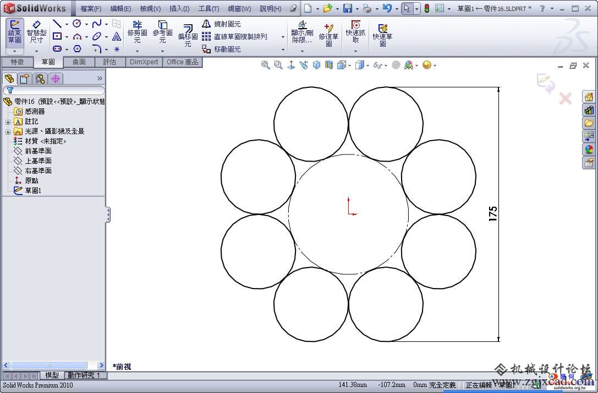Click the Save icon in top toolbar
Viewport: 598px width, 393px height.
click(x=348, y=8)
